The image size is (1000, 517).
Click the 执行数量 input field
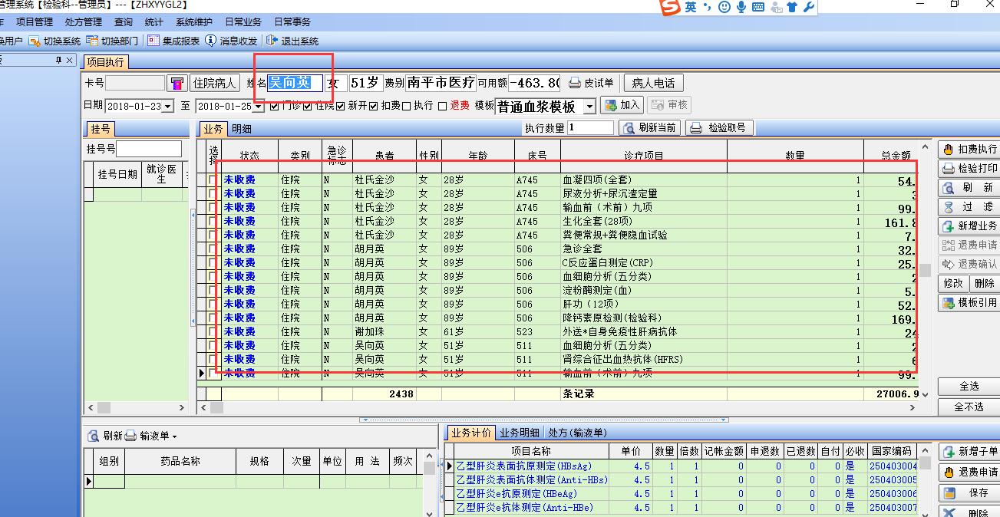click(x=591, y=127)
